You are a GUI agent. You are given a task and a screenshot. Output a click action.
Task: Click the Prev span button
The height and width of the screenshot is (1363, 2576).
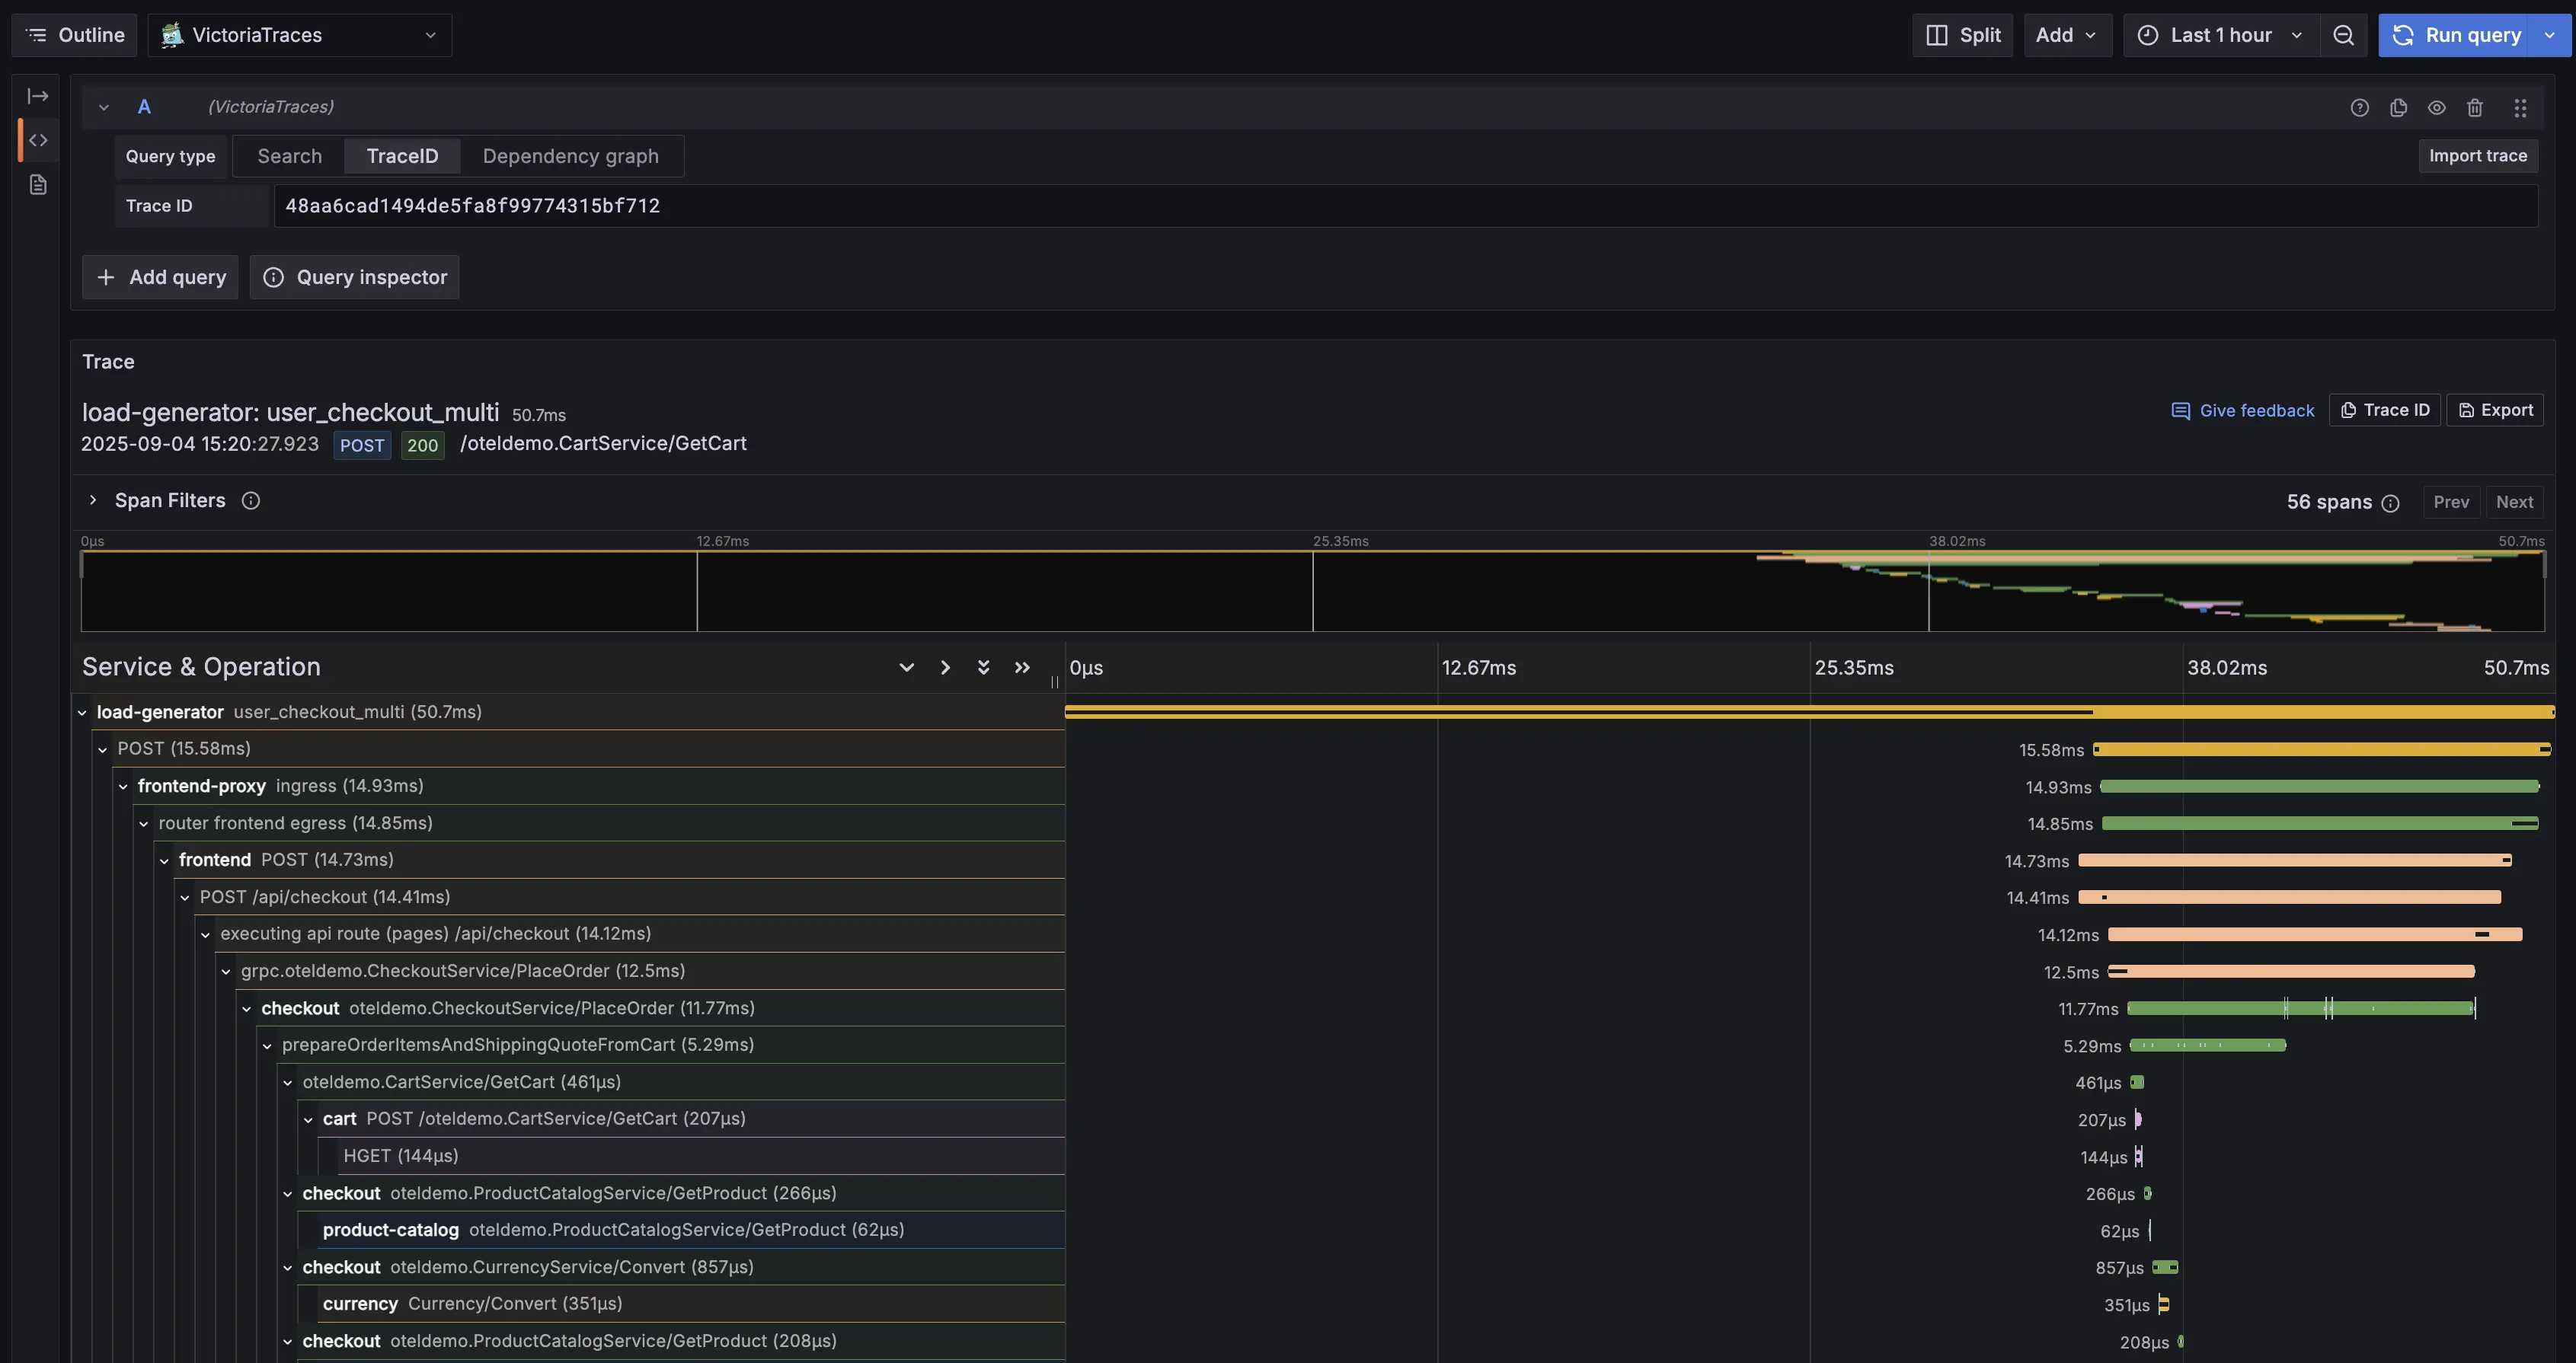click(2451, 502)
